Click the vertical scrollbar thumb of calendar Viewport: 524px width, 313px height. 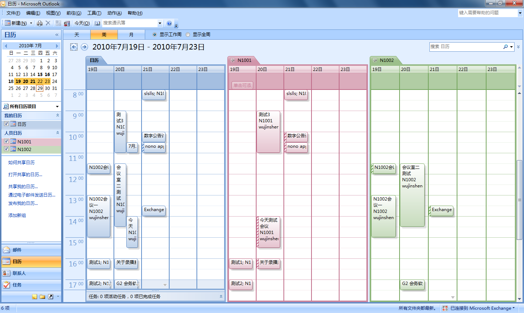pyautogui.click(x=520, y=199)
